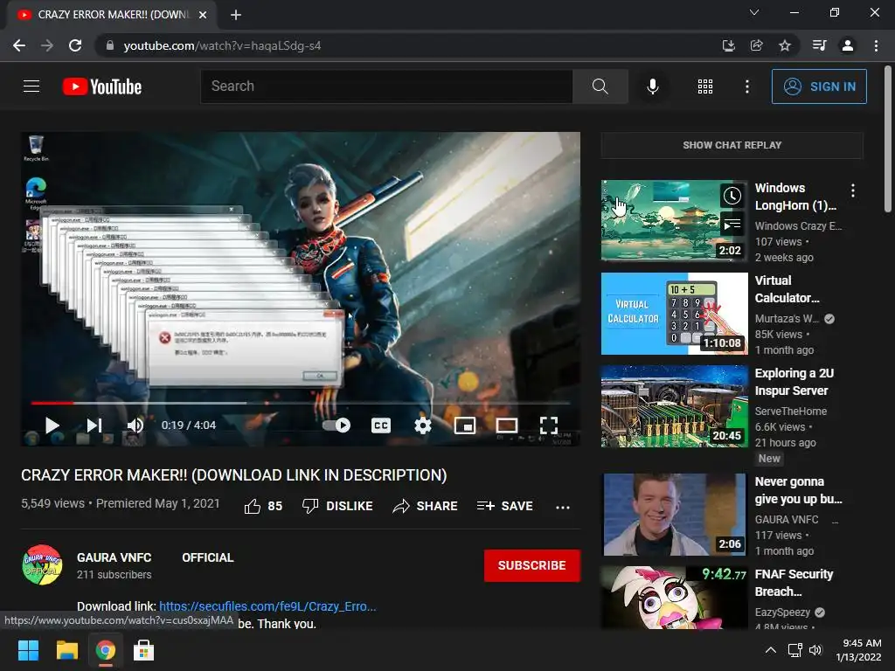The width and height of the screenshot is (895, 671).
Task: Play the video
Action: pos(52,425)
